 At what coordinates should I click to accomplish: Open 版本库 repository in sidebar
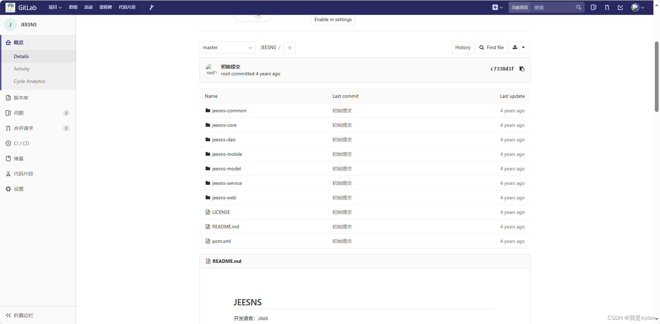point(38,98)
